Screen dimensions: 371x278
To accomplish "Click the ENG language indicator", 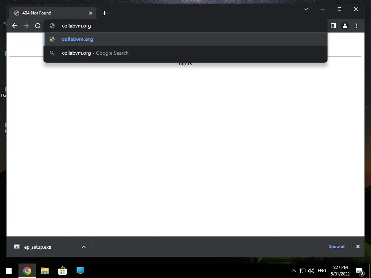I will [322, 271].
